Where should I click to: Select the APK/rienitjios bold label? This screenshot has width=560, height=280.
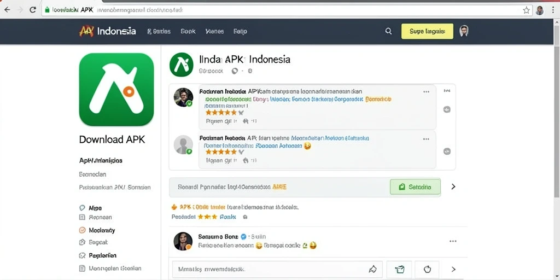(101, 161)
